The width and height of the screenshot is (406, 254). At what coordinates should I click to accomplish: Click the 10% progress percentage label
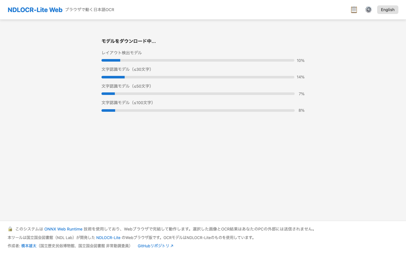(300, 60)
